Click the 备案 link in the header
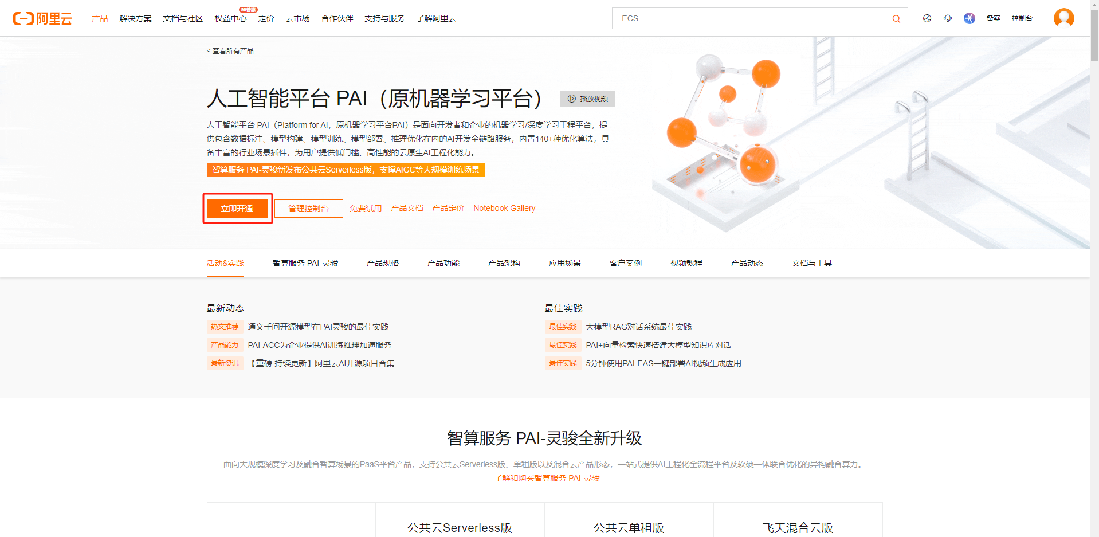Image resolution: width=1099 pixels, height=537 pixels. pyautogui.click(x=994, y=18)
